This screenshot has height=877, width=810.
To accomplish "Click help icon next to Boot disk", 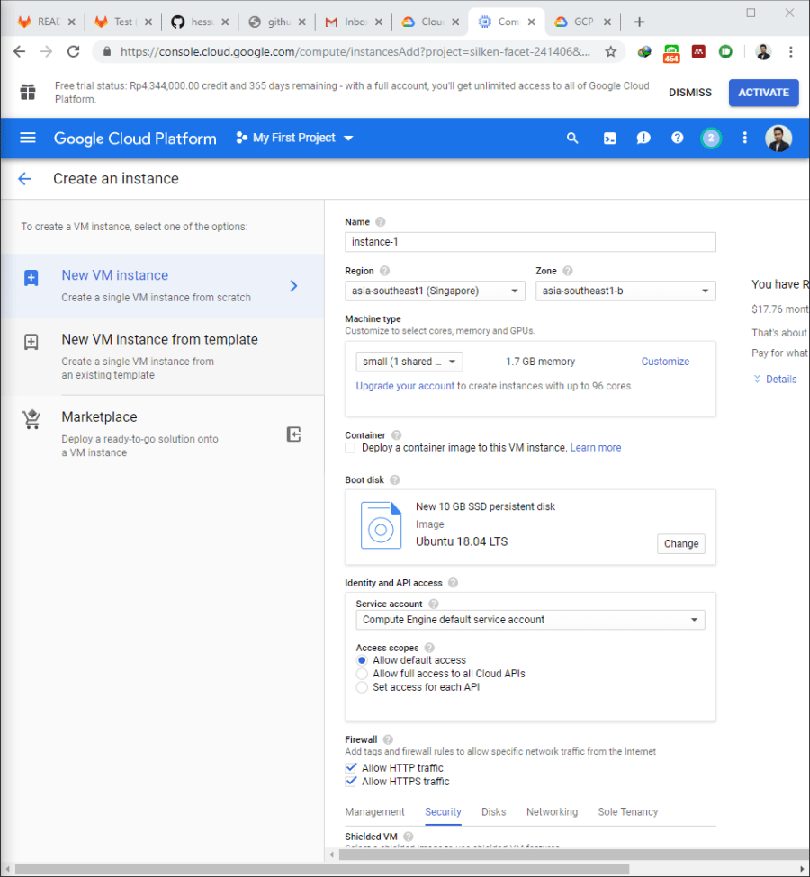I will 394,480.
